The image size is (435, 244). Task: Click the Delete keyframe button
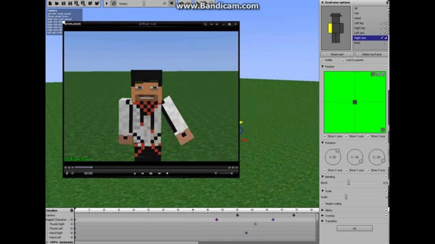point(372,54)
